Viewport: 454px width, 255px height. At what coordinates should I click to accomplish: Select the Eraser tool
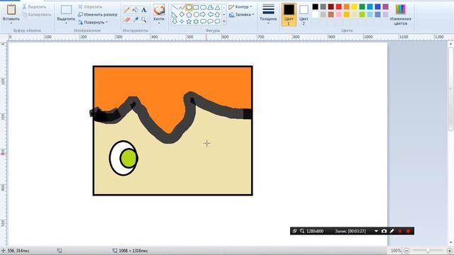pyautogui.click(x=127, y=19)
